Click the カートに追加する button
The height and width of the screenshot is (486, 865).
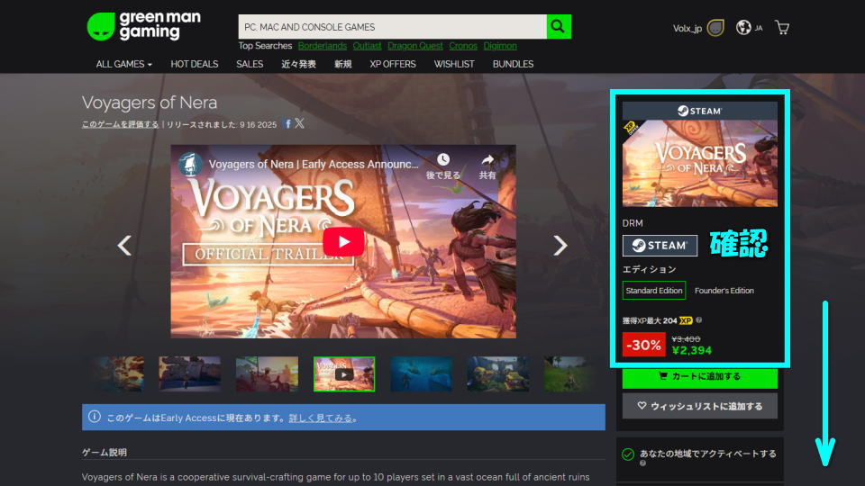(x=699, y=377)
